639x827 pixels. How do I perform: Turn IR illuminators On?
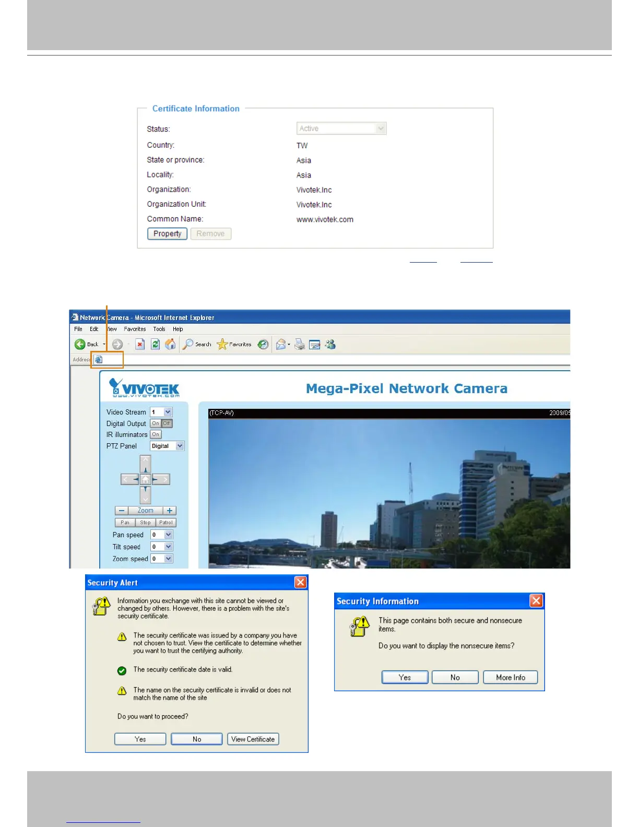(x=156, y=434)
